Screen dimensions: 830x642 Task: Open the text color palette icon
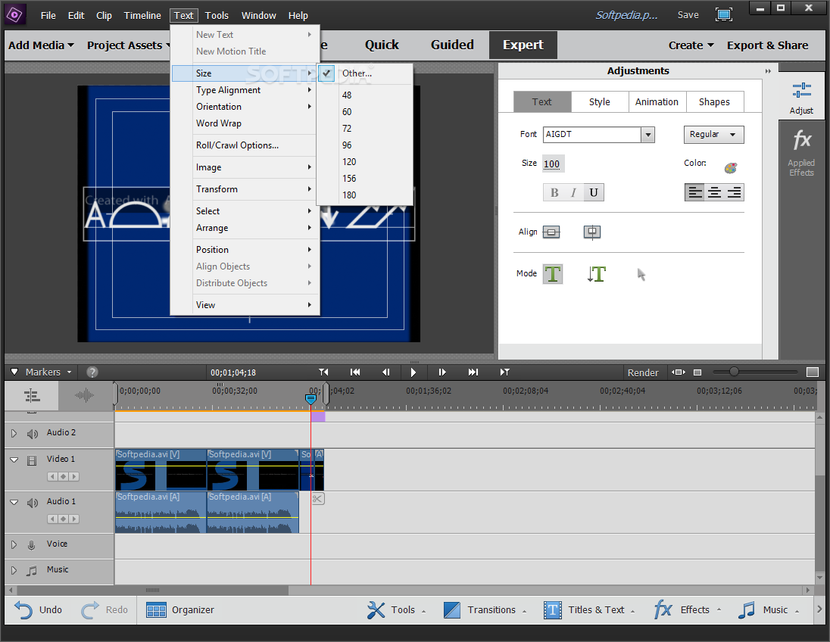731,168
